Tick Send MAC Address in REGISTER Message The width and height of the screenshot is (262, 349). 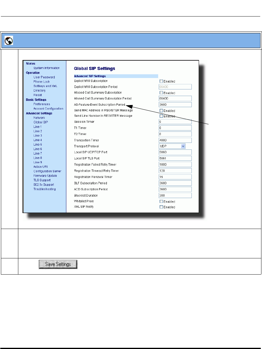click(x=161, y=111)
